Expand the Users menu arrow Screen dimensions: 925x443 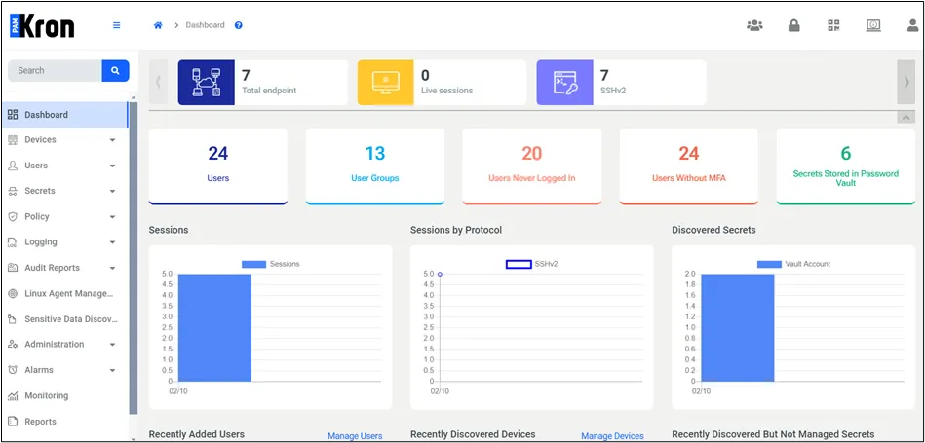[x=112, y=166]
